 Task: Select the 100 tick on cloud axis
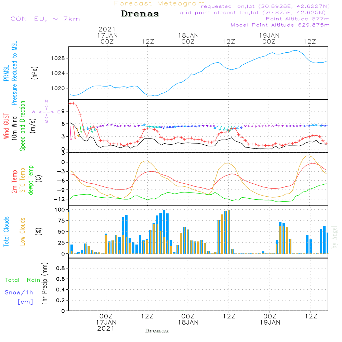pos(60,210)
